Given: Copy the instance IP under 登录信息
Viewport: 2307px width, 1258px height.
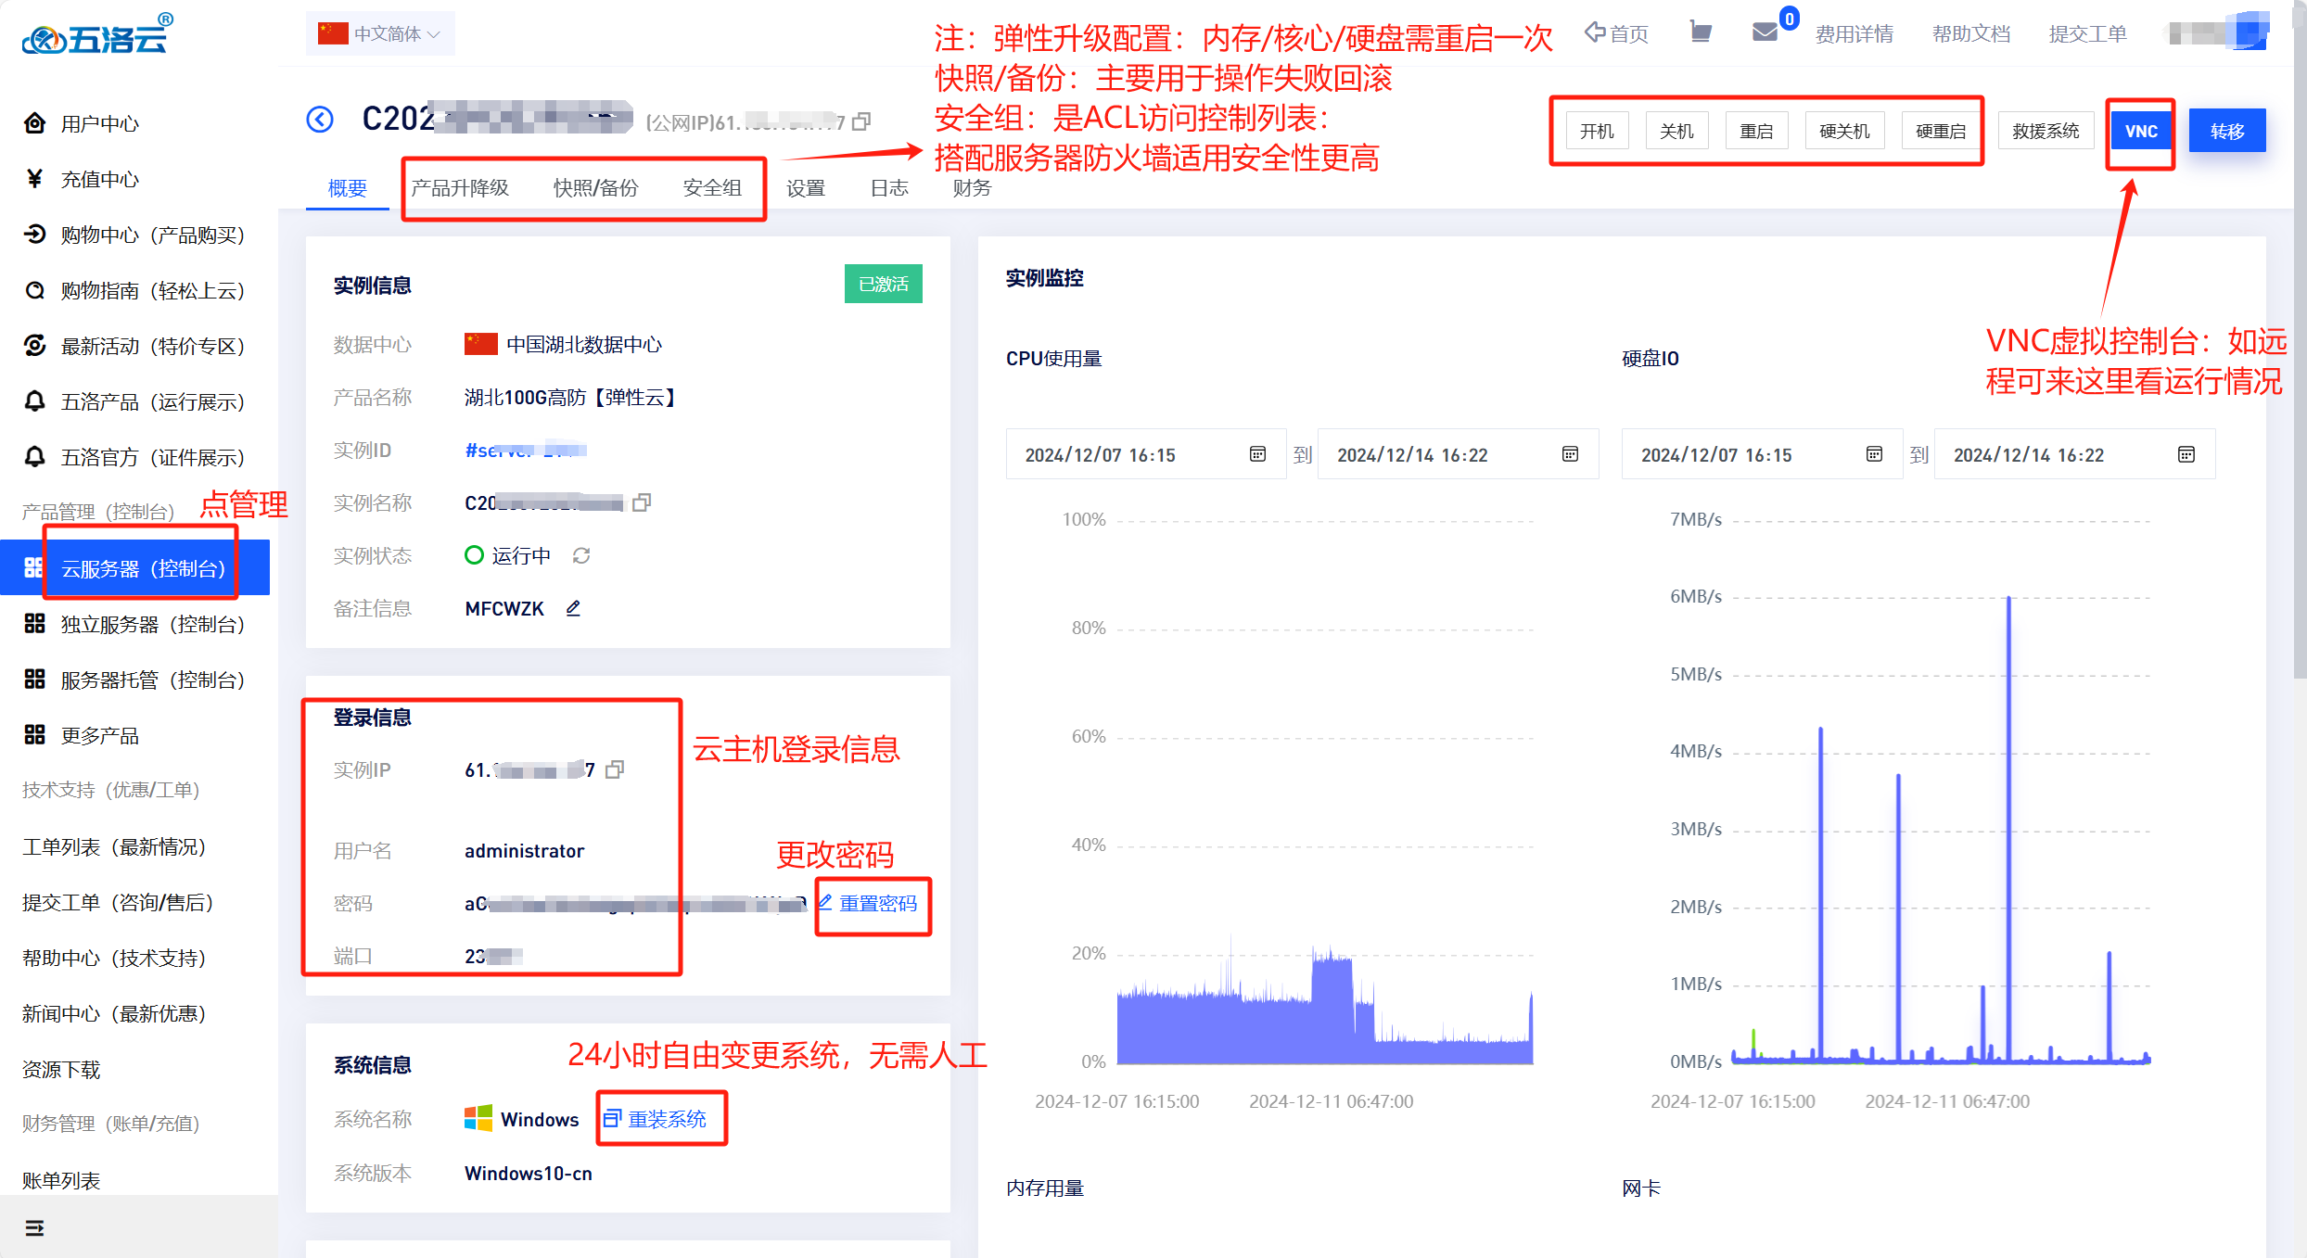Looking at the screenshot, I should (x=615, y=769).
